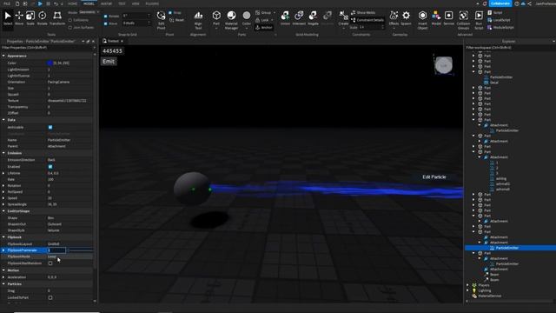Click the Color tool icon
The height and width of the screenshot is (313, 556).
pos(247,16)
